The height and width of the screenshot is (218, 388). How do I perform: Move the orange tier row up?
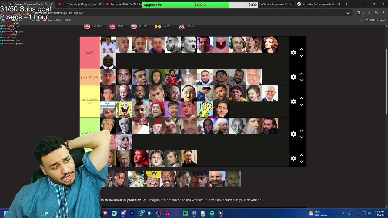301,74
